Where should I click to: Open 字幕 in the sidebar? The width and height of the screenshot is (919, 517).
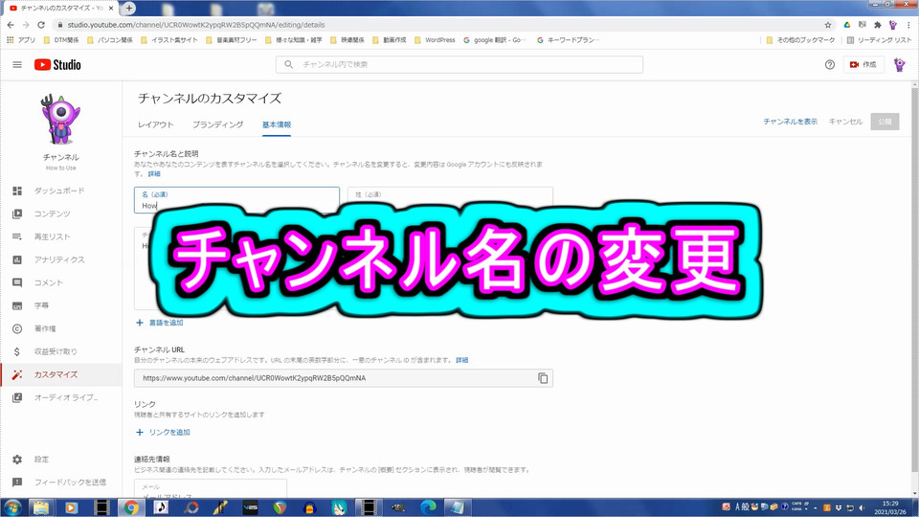click(61, 305)
